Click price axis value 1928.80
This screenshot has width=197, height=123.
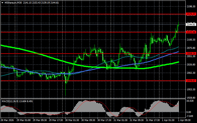point(191,98)
